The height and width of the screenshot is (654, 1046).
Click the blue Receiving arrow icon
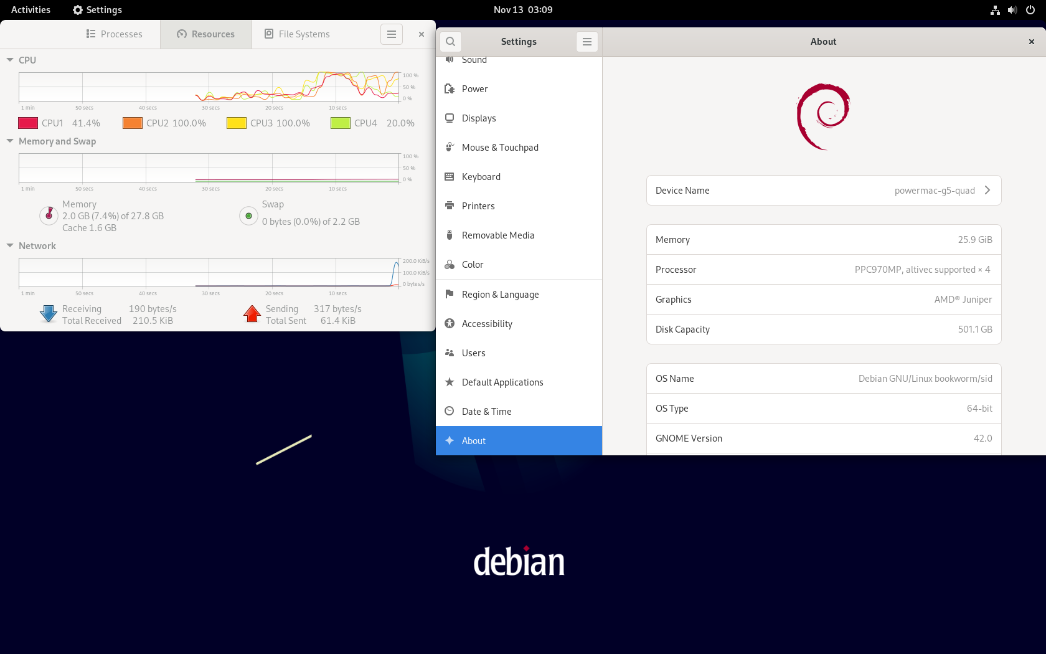pyautogui.click(x=49, y=314)
